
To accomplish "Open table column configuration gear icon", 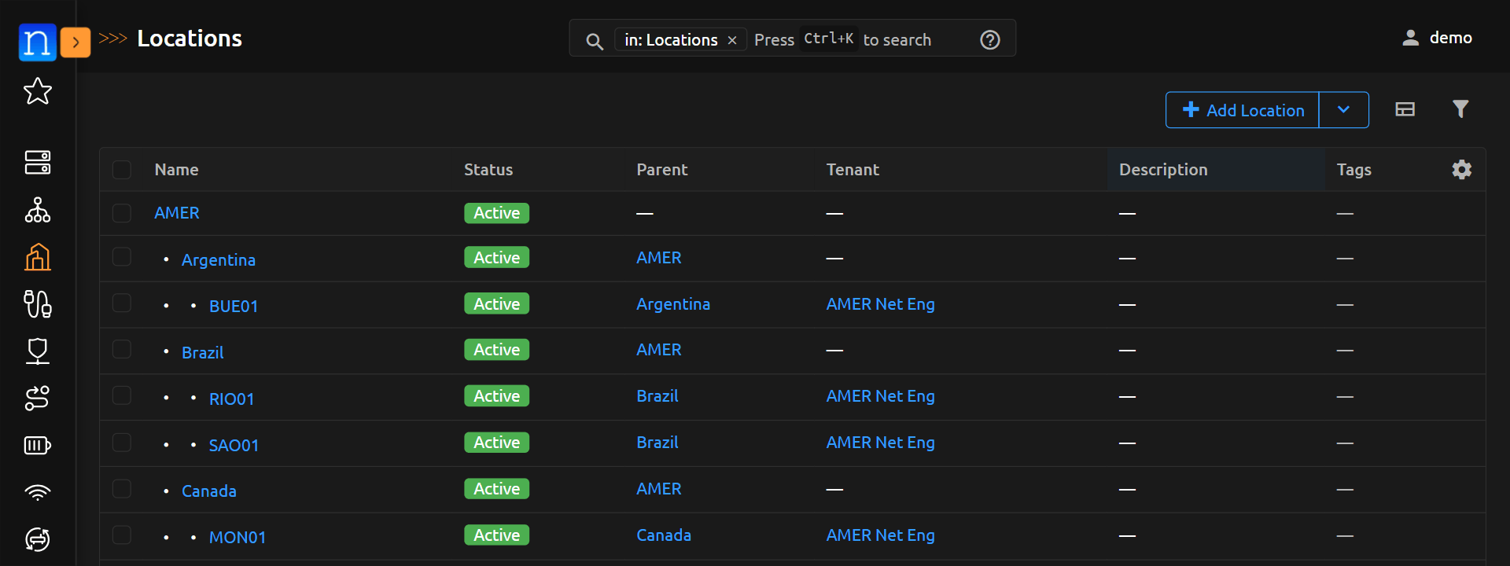I will tap(1461, 170).
